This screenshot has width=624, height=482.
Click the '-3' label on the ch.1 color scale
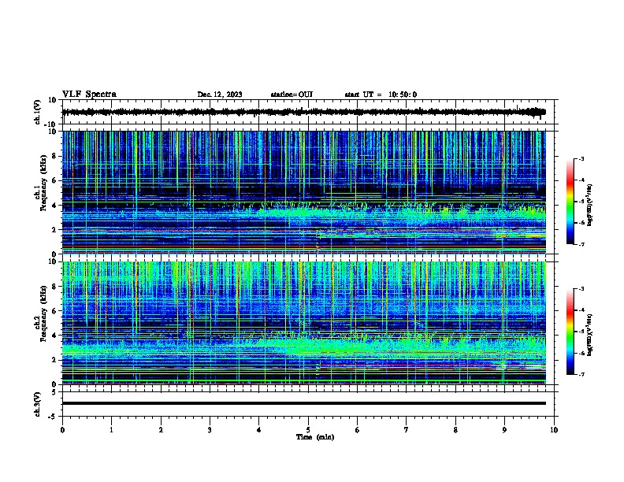[581, 158]
